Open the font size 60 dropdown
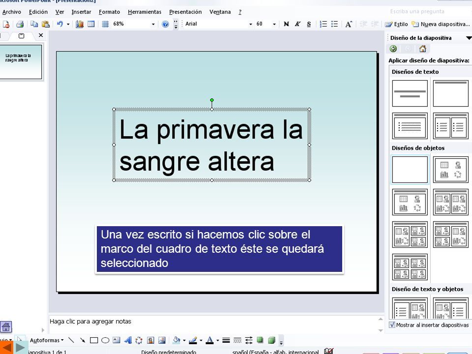Image resolution: width=472 pixels, height=354 pixels. (274, 24)
